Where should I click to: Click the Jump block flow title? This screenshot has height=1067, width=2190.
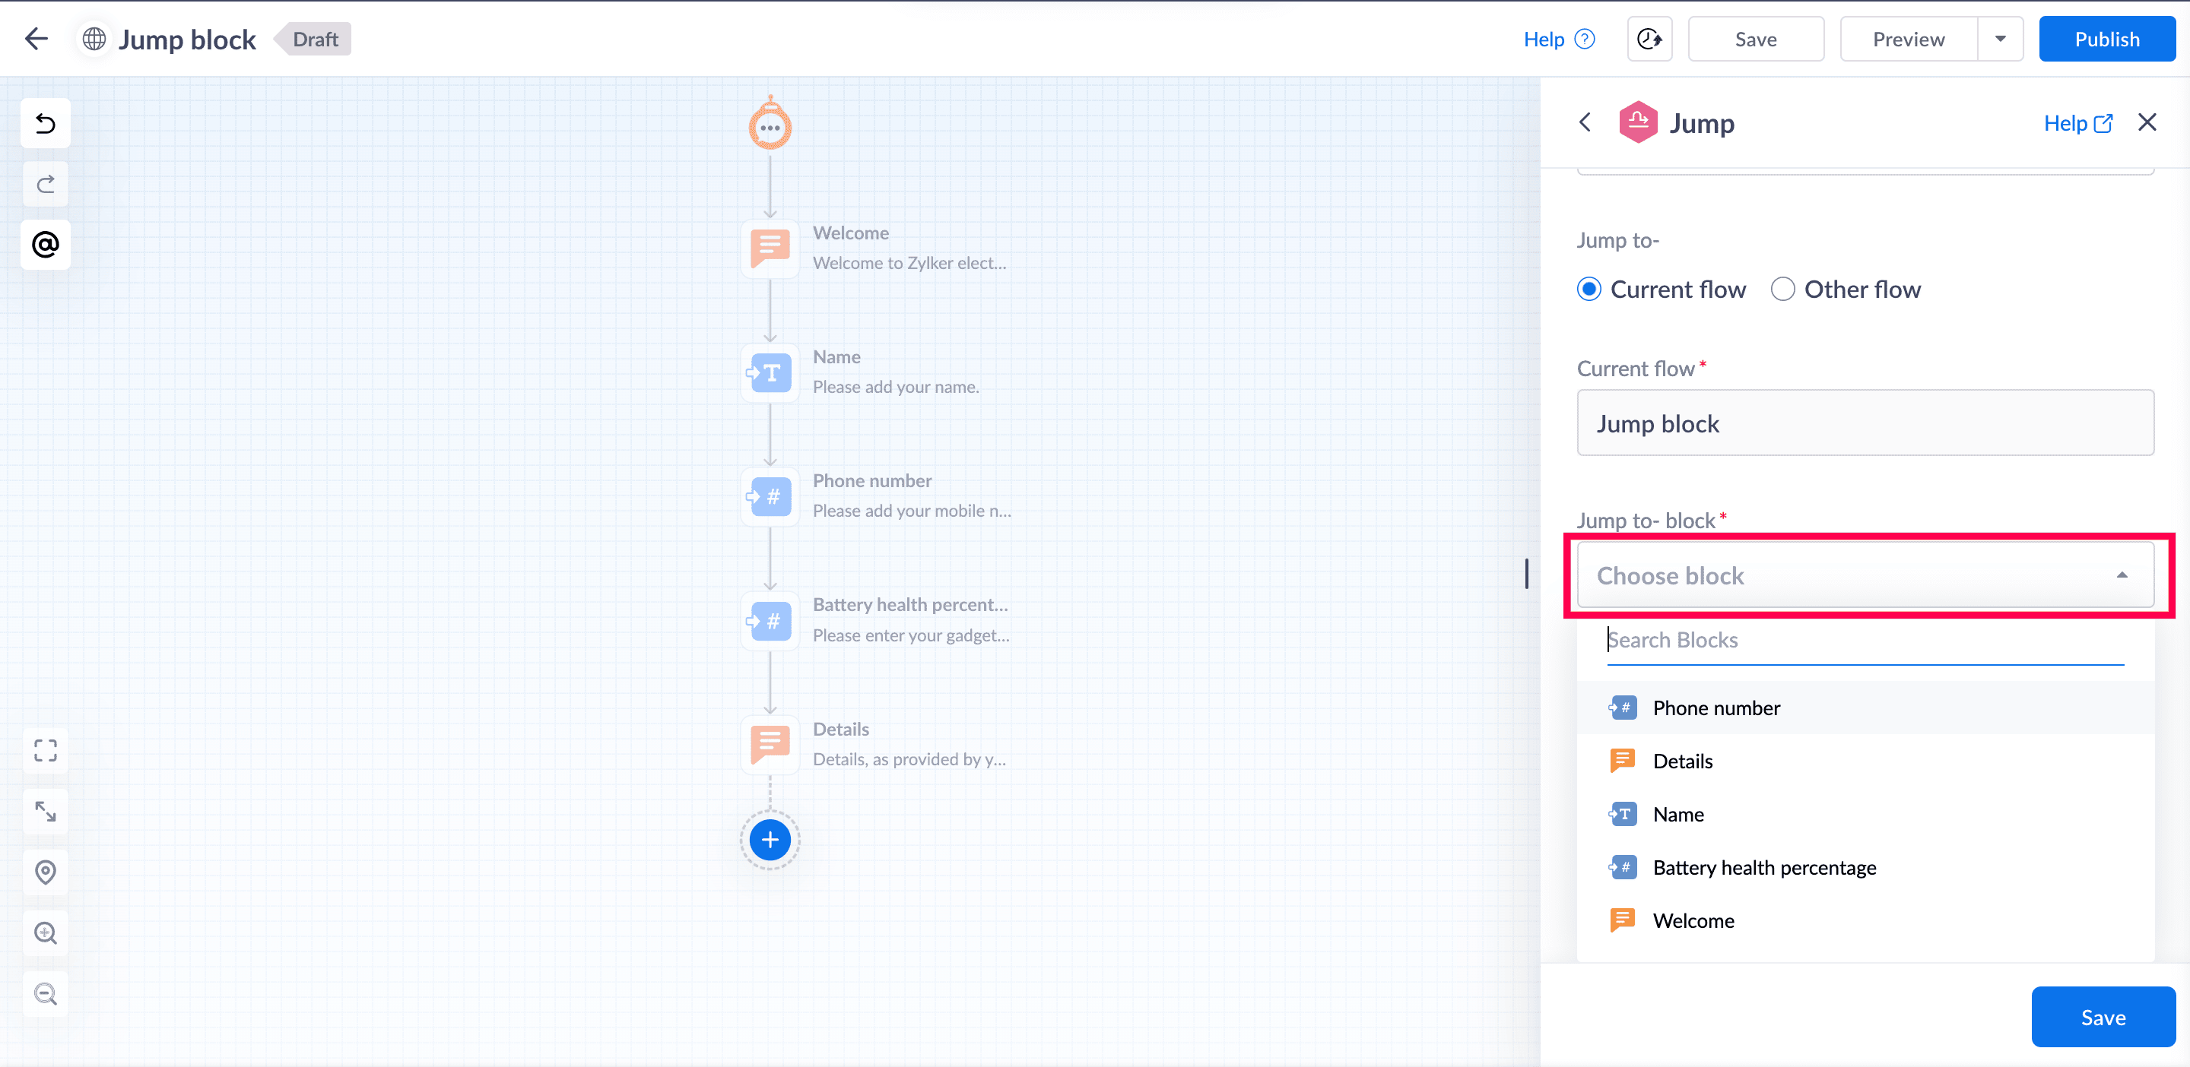[187, 39]
